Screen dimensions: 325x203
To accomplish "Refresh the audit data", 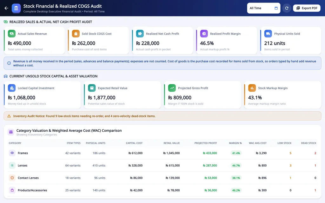I will pyautogui.click(x=287, y=8).
